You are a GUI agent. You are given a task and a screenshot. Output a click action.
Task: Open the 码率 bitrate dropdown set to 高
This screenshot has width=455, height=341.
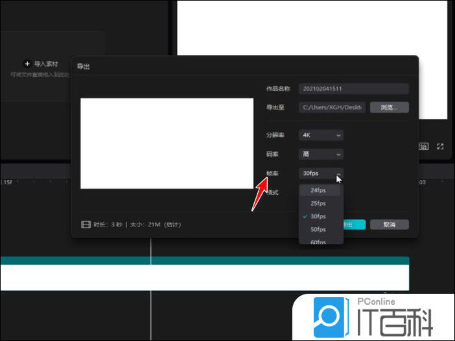pyautogui.click(x=321, y=154)
